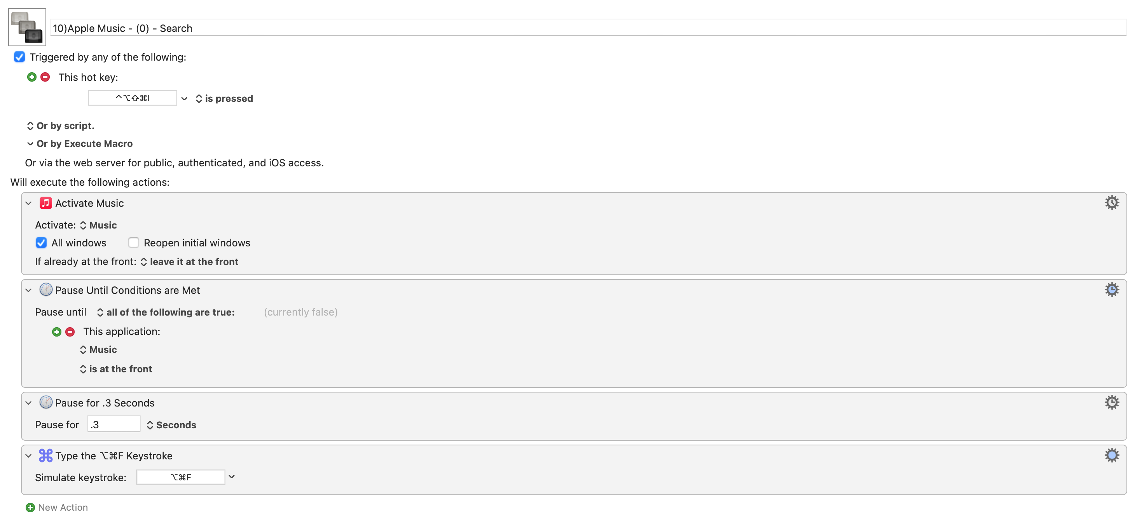Click New Action button

(x=57, y=507)
